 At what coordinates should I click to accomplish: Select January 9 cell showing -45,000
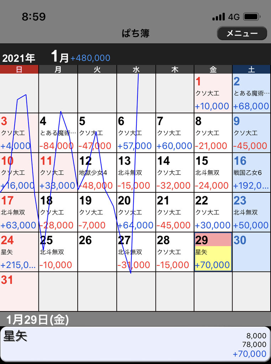pos(252,133)
